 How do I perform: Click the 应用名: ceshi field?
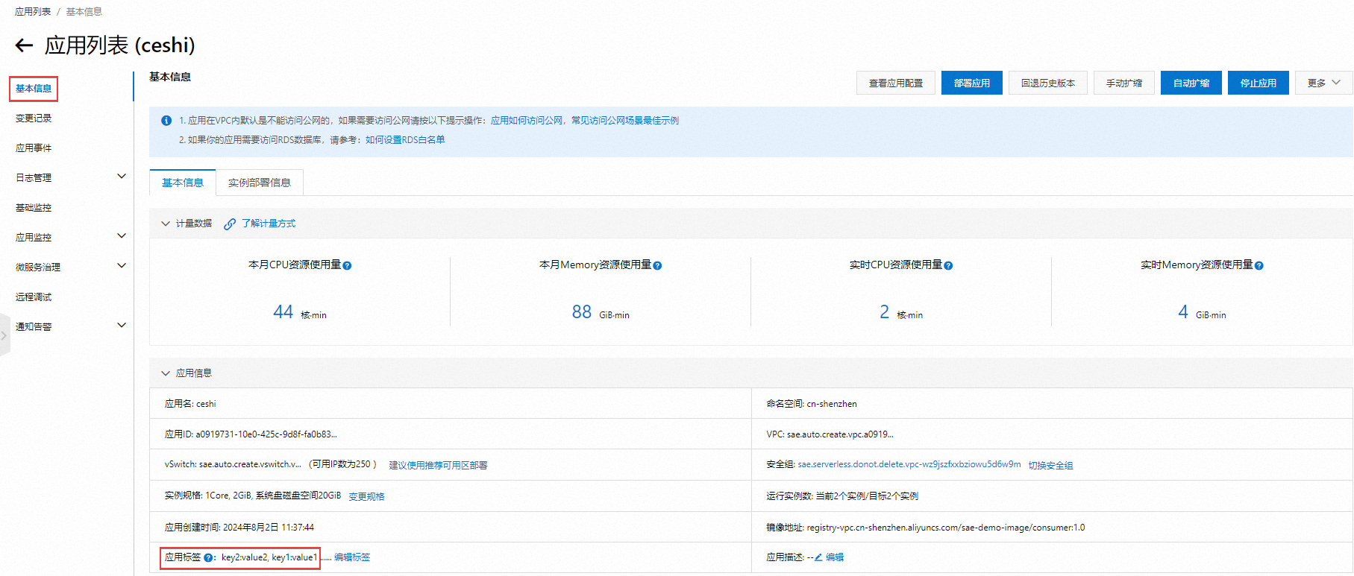(190, 404)
